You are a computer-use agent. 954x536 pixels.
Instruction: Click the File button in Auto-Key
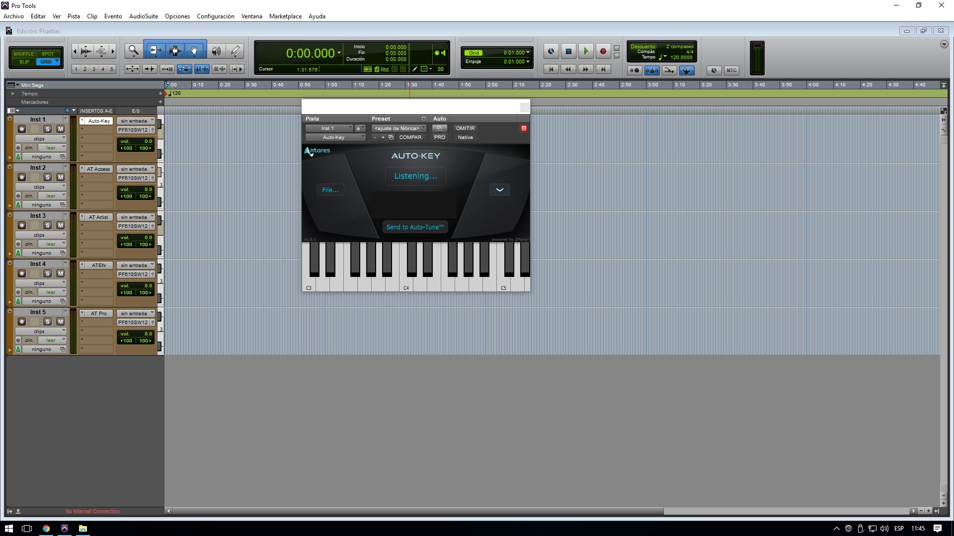(330, 190)
